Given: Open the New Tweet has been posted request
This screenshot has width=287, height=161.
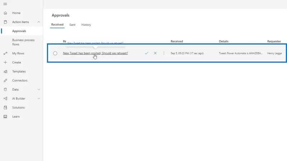Looking at the screenshot, I should click(95, 53).
